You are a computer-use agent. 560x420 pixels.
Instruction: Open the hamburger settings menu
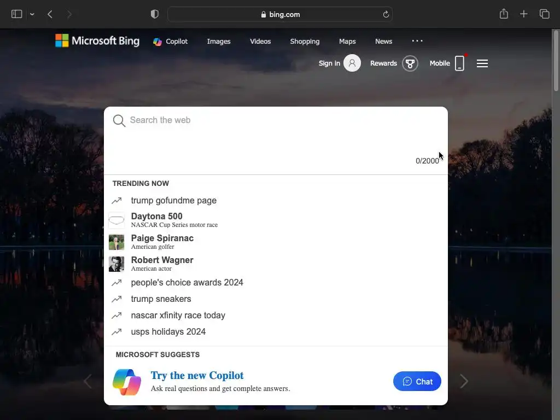point(482,63)
